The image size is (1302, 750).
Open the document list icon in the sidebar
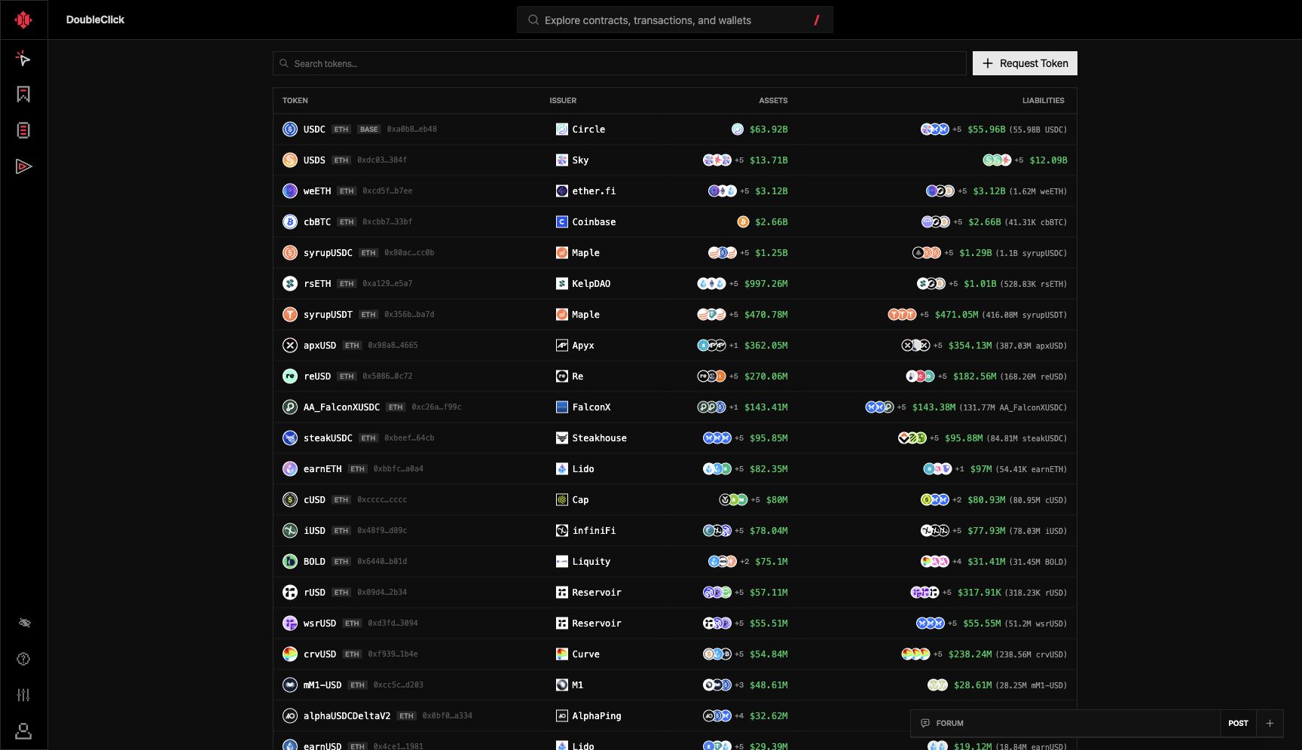coord(23,130)
